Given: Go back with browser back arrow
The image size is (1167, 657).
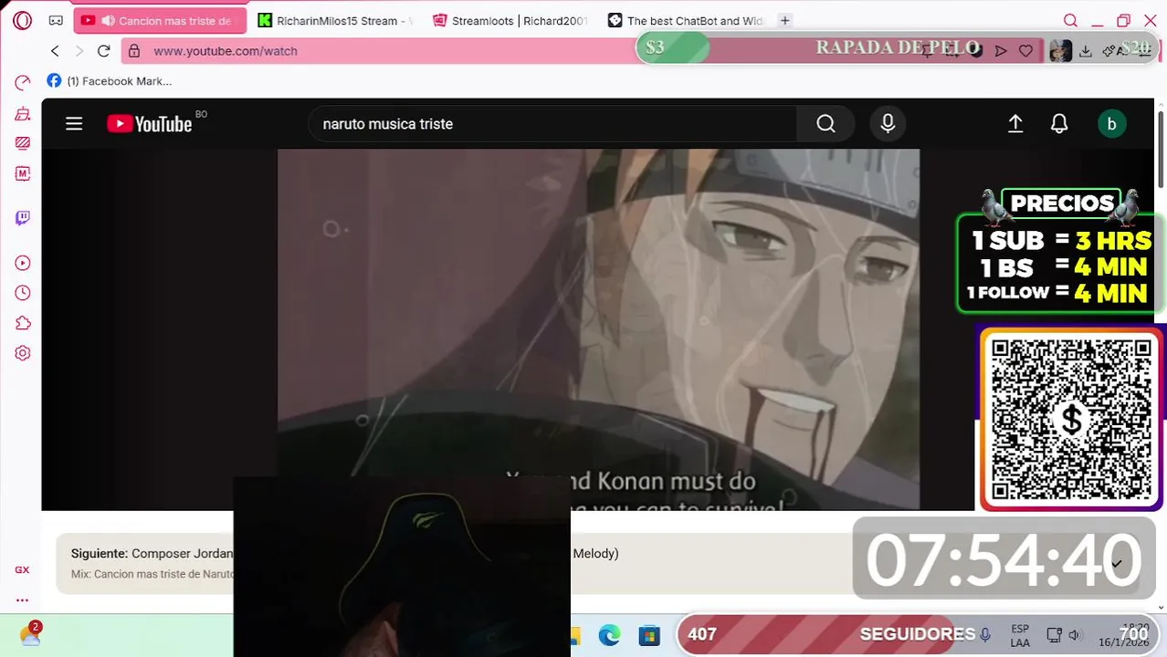Looking at the screenshot, I should point(55,51).
